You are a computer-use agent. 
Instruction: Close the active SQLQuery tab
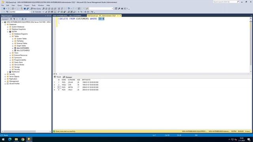click(x=120, y=16)
